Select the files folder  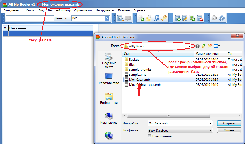(130, 64)
